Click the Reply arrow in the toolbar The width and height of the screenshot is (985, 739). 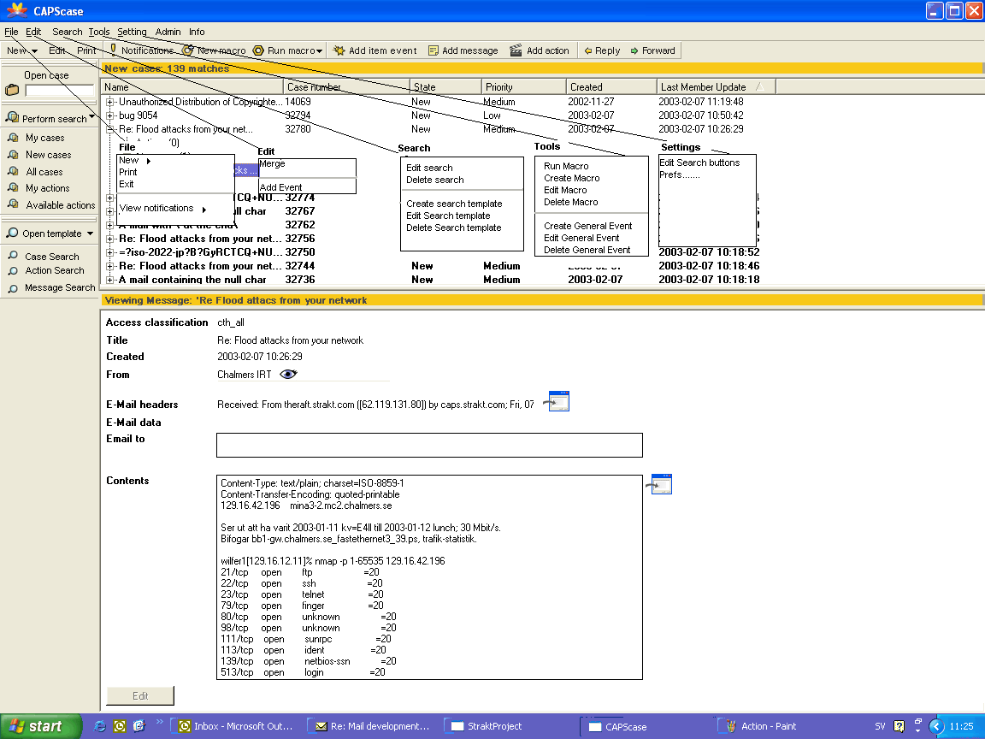pyautogui.click(x=588, y=50)
